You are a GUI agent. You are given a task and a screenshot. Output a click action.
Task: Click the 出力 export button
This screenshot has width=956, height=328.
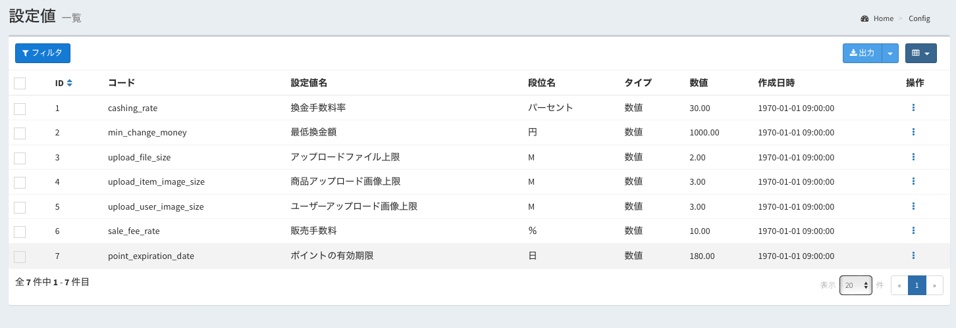(862, 53)
